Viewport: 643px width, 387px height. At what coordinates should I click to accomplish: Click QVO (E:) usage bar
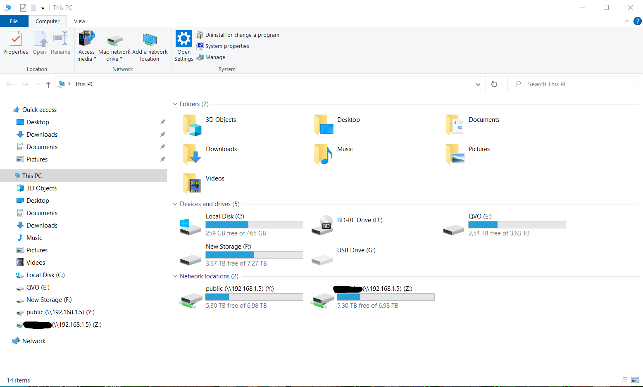point(517,225)
